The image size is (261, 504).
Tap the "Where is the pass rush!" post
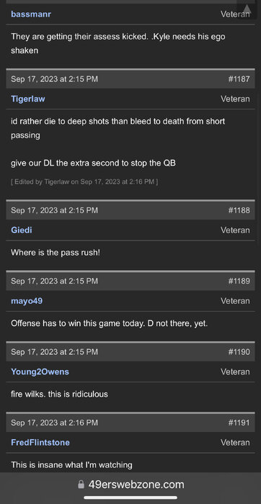pos(56,253)
